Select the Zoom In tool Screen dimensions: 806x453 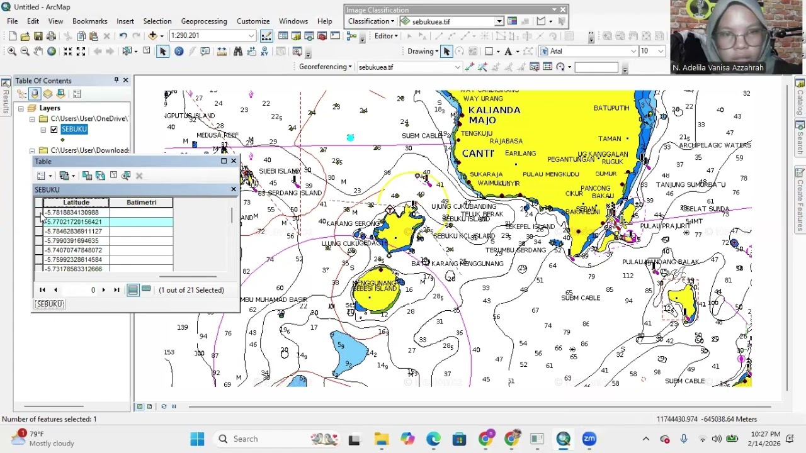11,52
